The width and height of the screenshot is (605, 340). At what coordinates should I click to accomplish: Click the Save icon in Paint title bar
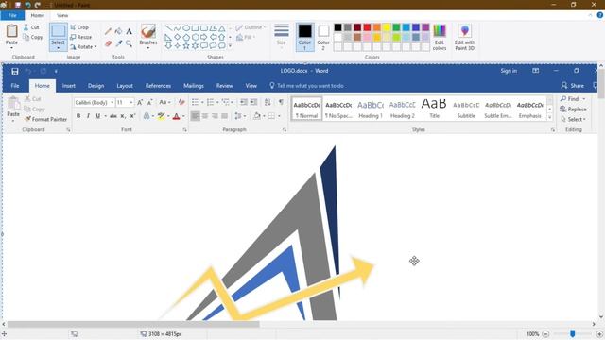pos(18,5)
